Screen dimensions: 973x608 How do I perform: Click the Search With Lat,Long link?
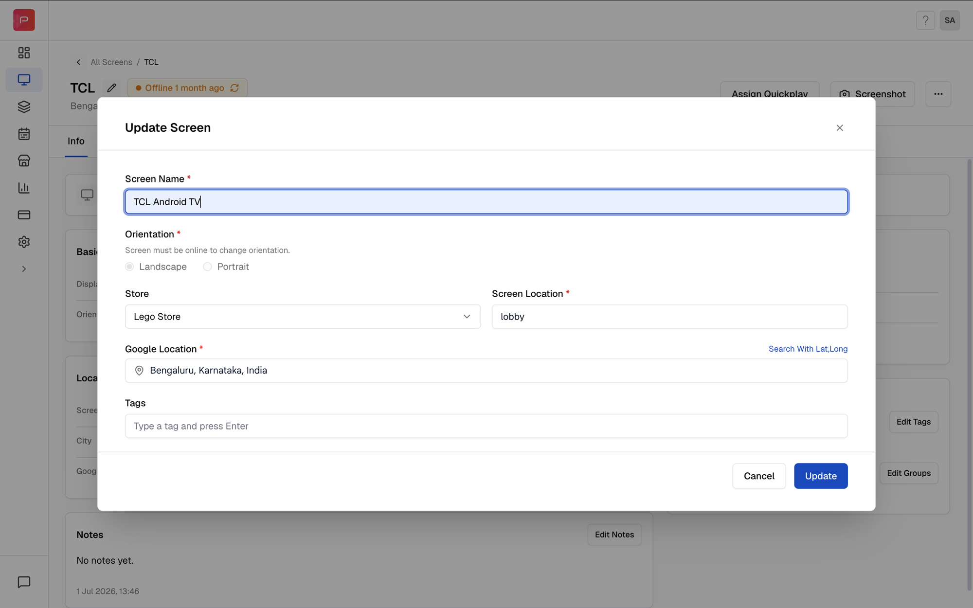[x=808, y=349]
